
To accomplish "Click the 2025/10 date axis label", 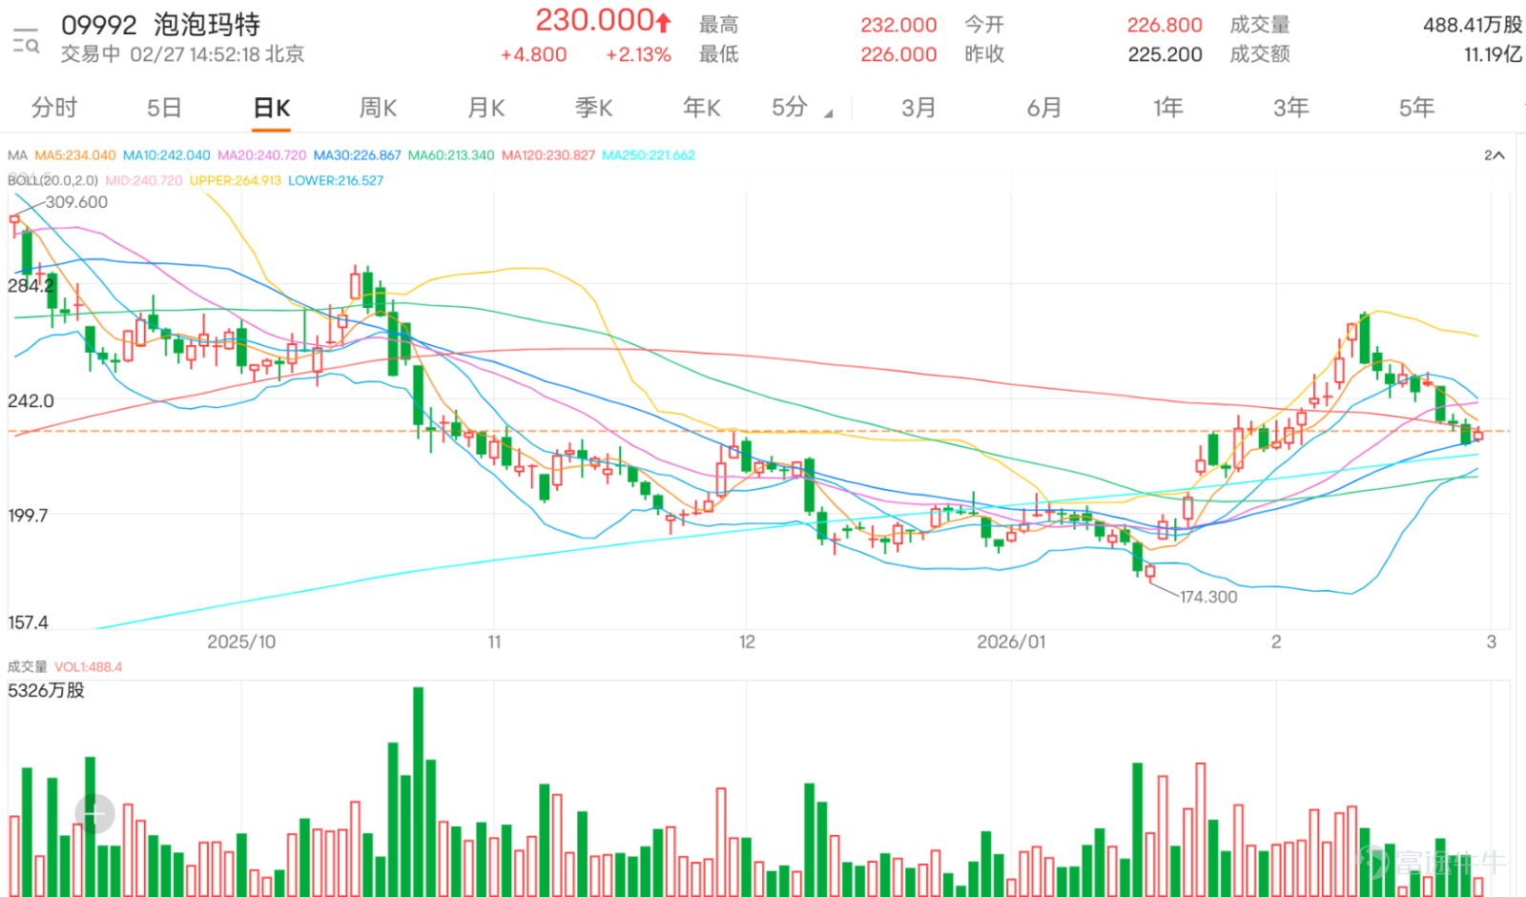I will (x=241, y=642).
